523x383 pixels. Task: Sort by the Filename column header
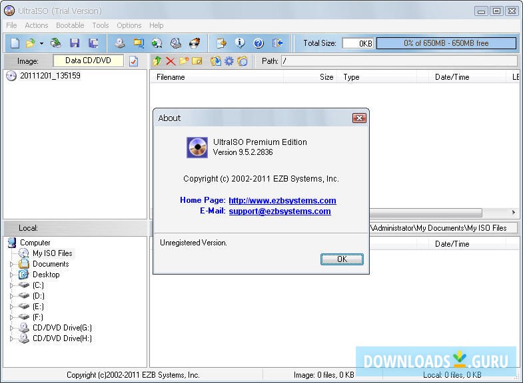(x=217, y=77)
